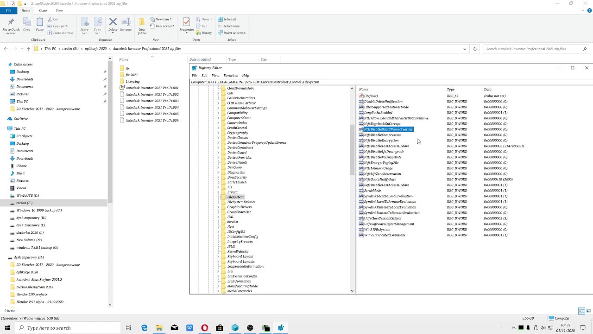
Task: Open Registry Editor Help menu
Action: tap(246, 76)
